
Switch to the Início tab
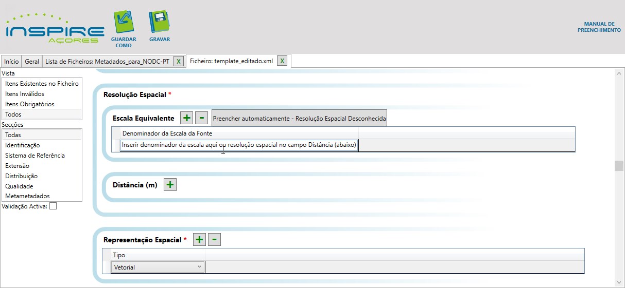click(x=11, y=62)
